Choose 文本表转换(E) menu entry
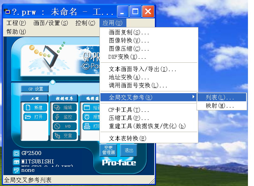 point(127,138)
